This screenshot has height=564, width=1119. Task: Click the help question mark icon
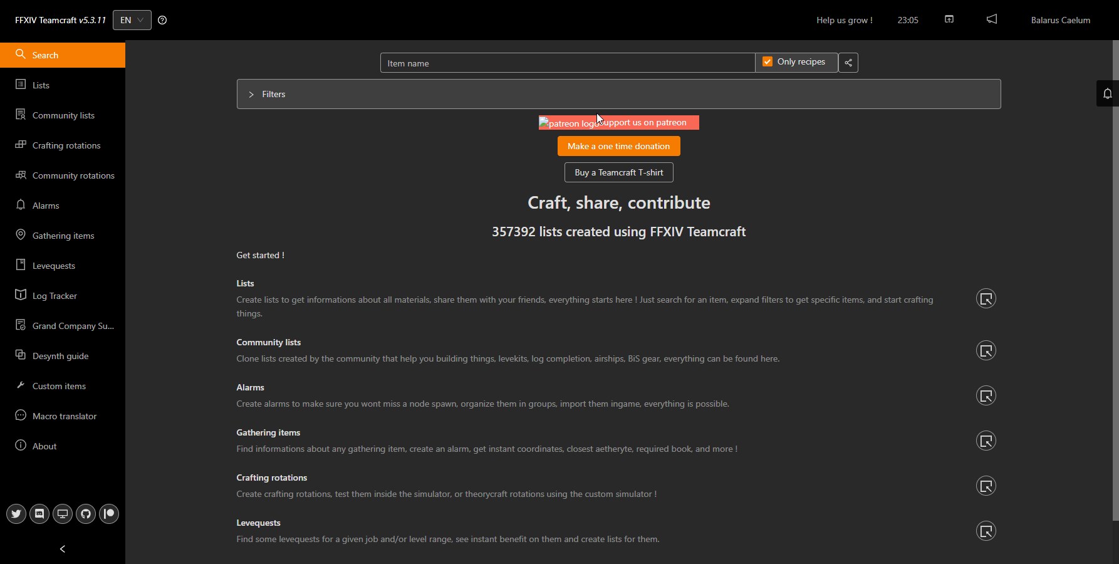(162, 20)
